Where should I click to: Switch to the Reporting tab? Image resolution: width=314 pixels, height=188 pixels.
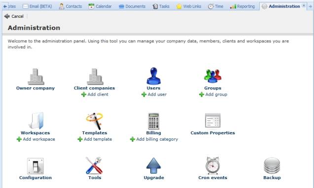[243, 6]
